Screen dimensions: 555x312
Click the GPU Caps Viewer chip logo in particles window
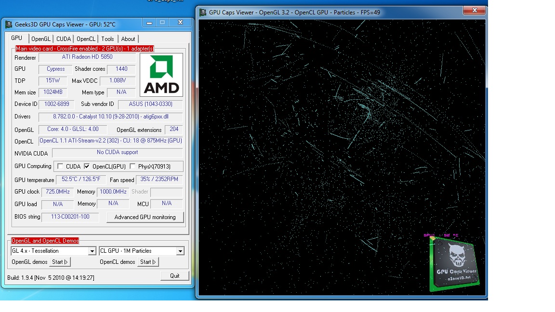pos(454,264)
